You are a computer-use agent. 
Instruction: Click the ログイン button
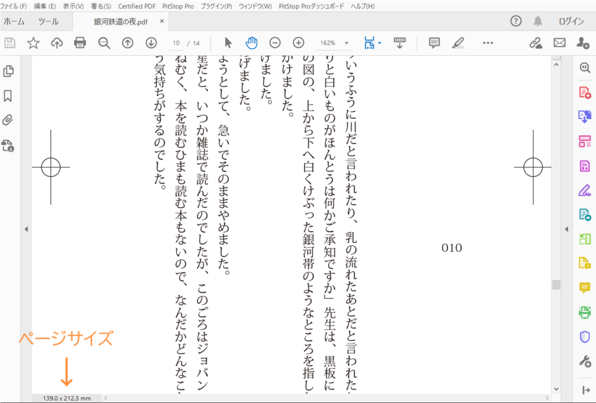(x=571, y=22)
